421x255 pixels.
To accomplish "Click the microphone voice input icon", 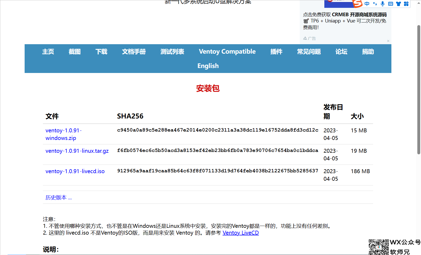I will pyautogui.click(x=383, y=4).
